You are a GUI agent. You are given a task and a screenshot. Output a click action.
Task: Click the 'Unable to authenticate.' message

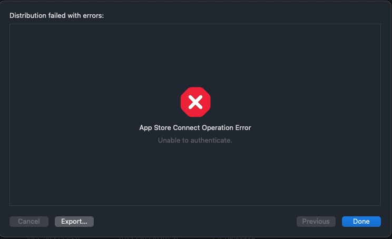click(x=195, y=141)
